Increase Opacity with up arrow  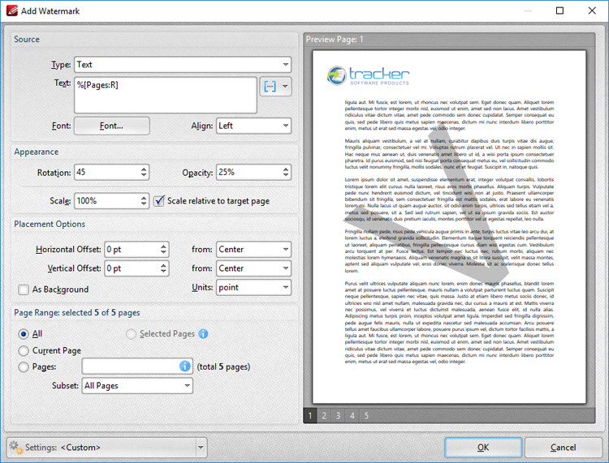point(286,169)
